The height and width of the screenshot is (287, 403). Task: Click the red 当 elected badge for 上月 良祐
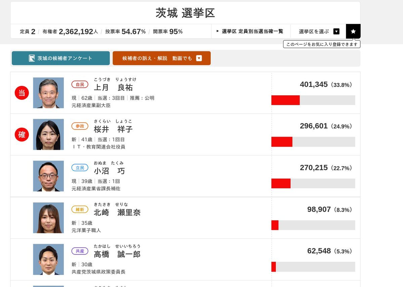click(x=22, y=93)
